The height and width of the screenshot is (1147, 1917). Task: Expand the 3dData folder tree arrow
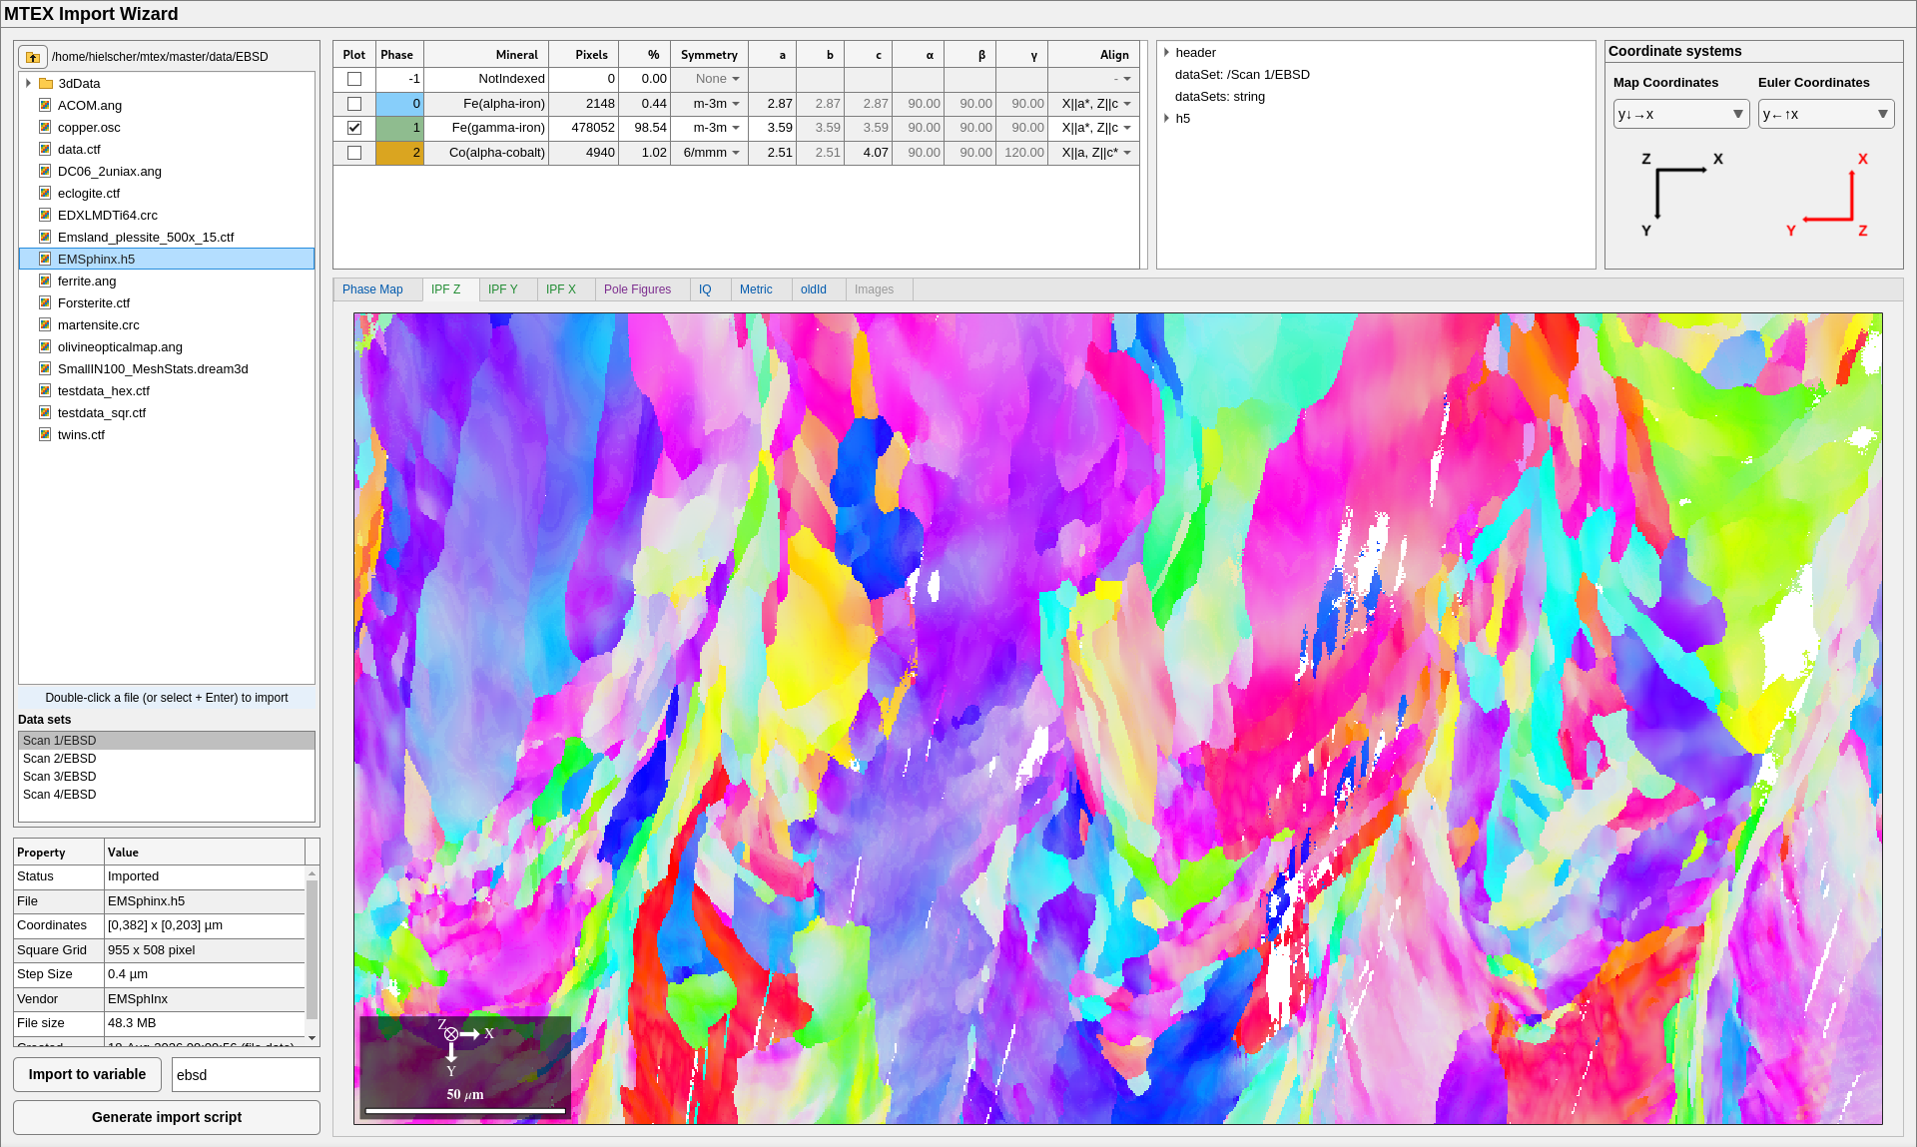[x=28, y=84]
